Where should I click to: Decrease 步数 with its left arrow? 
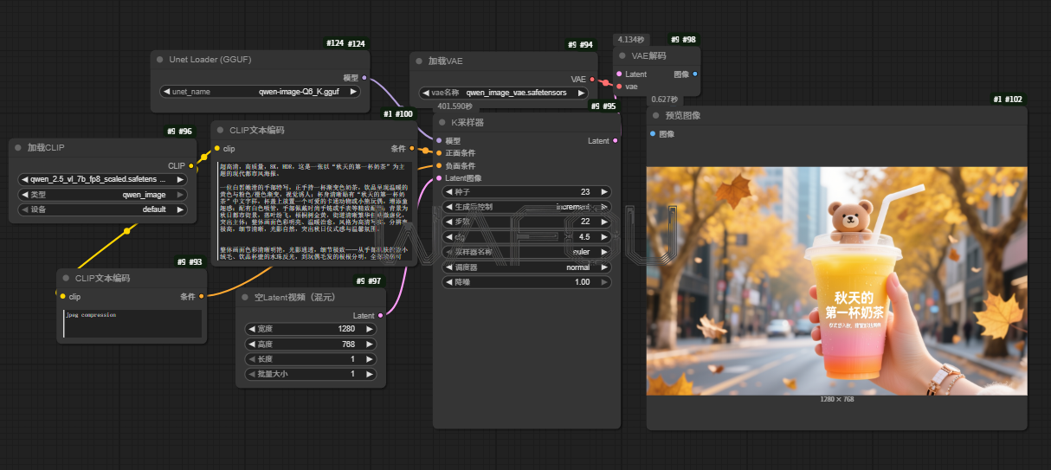[x=448, y=222]
